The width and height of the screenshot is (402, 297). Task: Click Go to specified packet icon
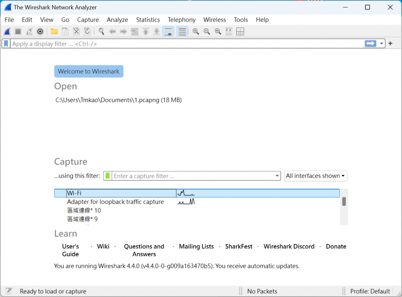click(135, 31)
